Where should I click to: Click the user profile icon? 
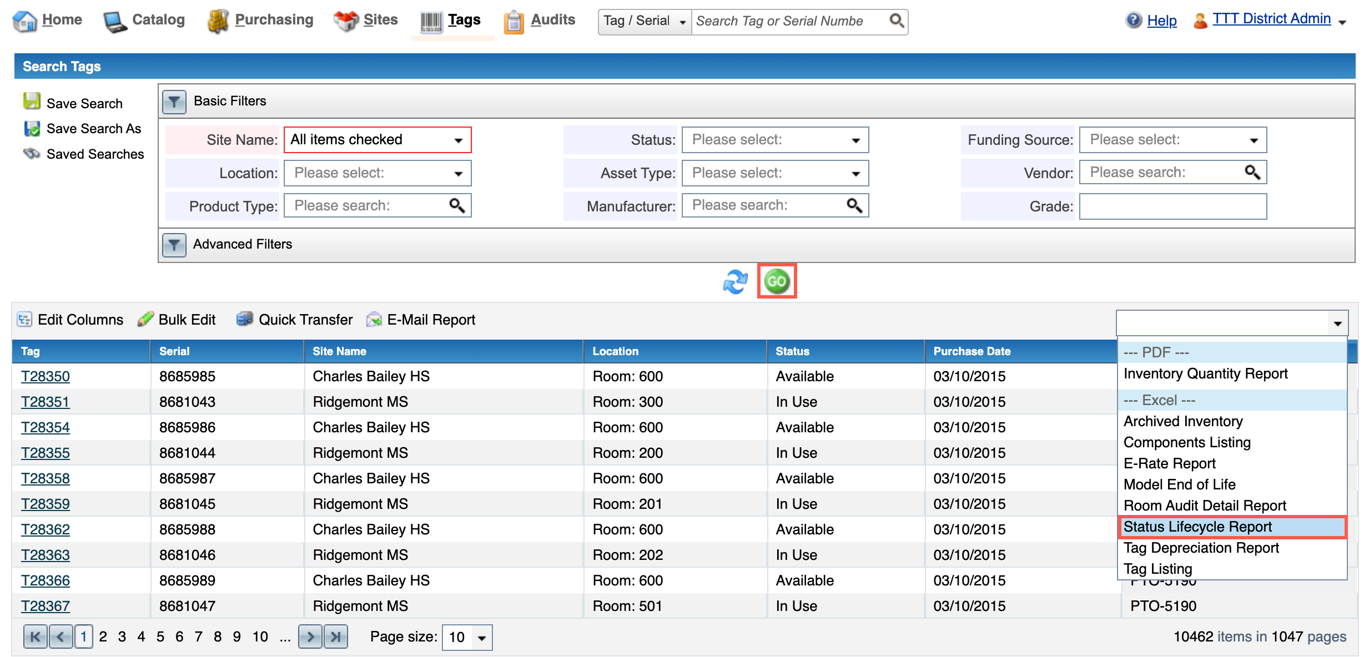tap(1200, 21)
